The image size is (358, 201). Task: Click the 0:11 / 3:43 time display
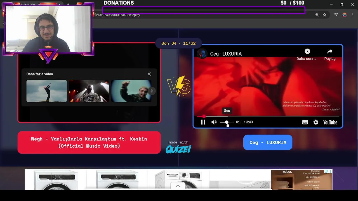pos(244,122)
